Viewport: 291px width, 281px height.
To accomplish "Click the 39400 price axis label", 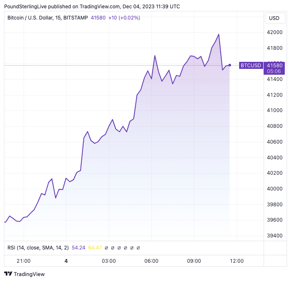I will pyautogui.click(x=274, y=236).
